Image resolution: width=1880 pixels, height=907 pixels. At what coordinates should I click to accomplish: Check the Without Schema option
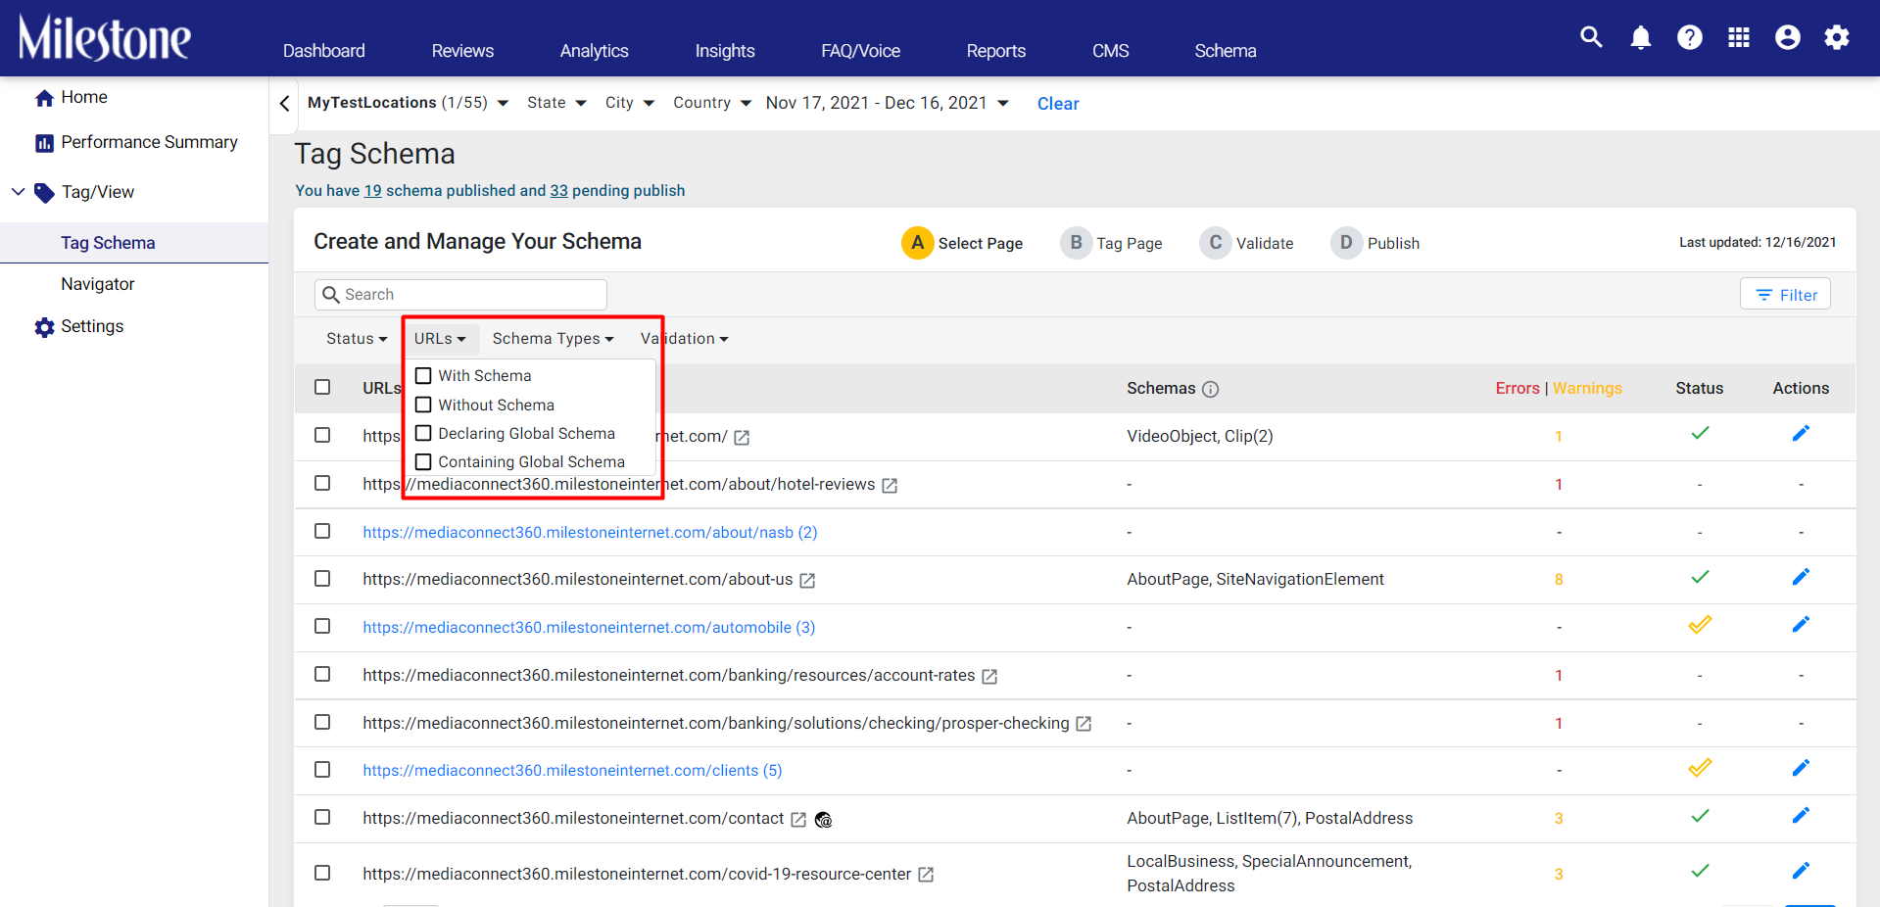423,405
